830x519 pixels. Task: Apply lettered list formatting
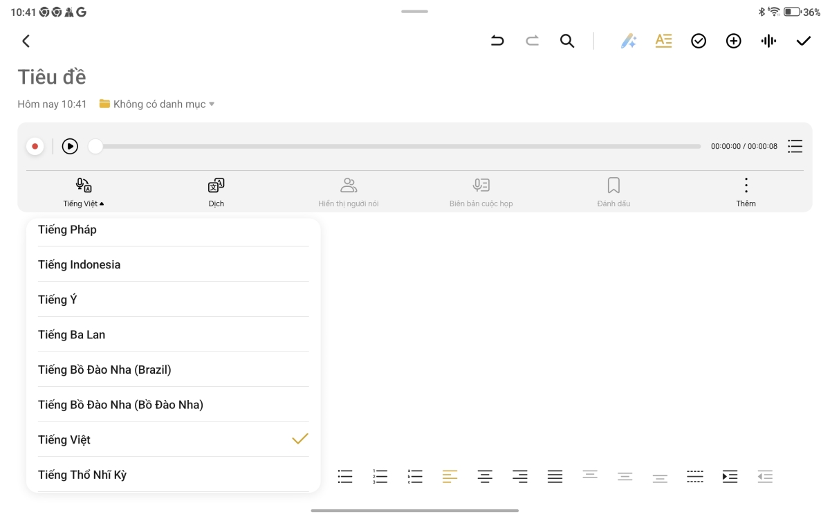(x=415, y=477)
